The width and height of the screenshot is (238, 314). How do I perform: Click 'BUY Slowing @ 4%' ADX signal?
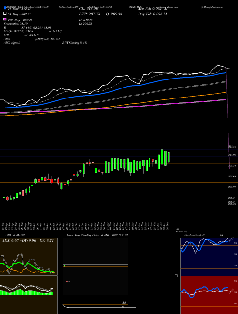point(75,43)
